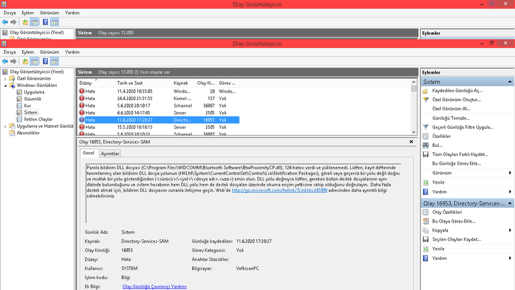
Task: Open Olay Özellikleri for the selected event
Action: click(450, 212)
